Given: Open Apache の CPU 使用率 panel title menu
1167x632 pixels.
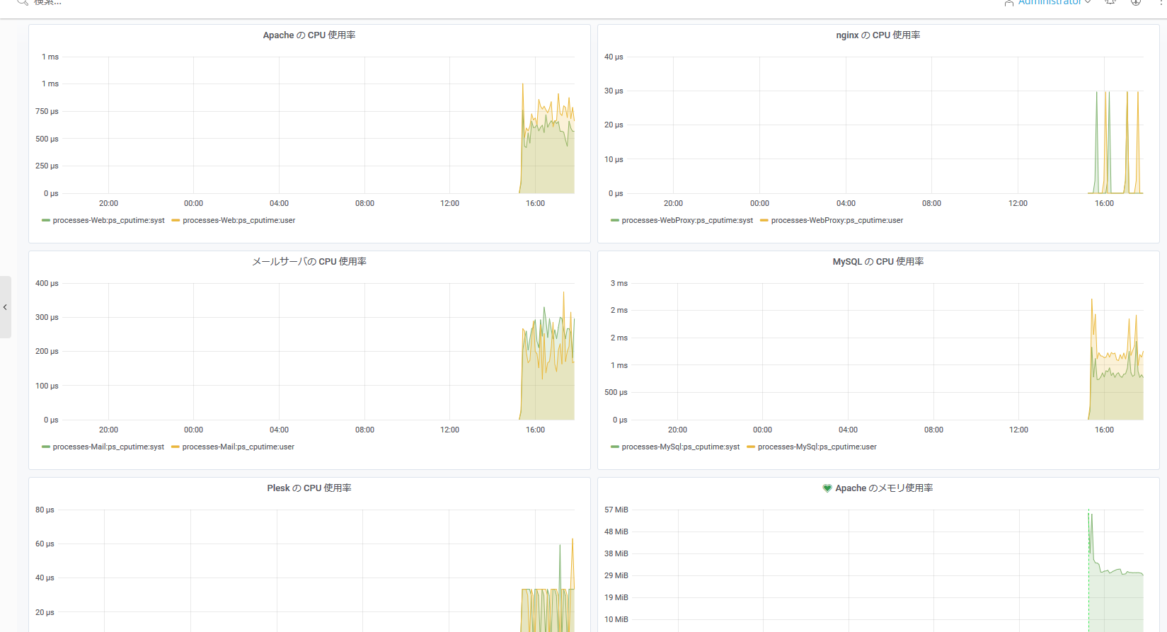Looking at the screenshot, I should coord(309,35).
